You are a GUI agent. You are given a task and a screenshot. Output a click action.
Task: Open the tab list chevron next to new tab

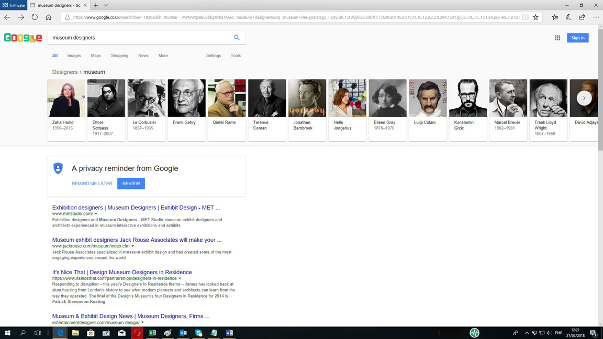point(106,5)
